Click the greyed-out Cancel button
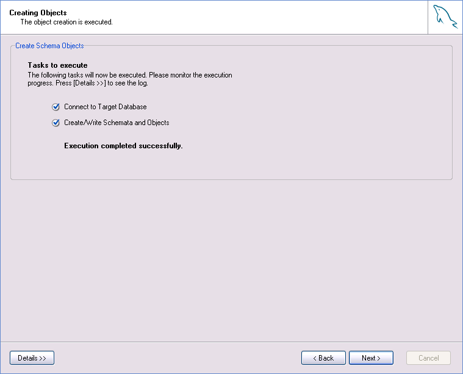463x374 pixels. [428, 358]
